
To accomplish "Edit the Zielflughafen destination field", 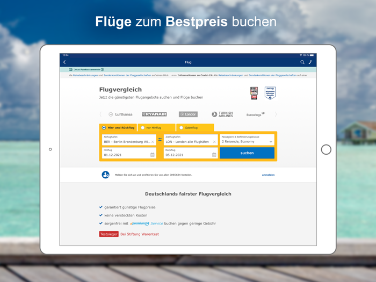I will 191,140.
